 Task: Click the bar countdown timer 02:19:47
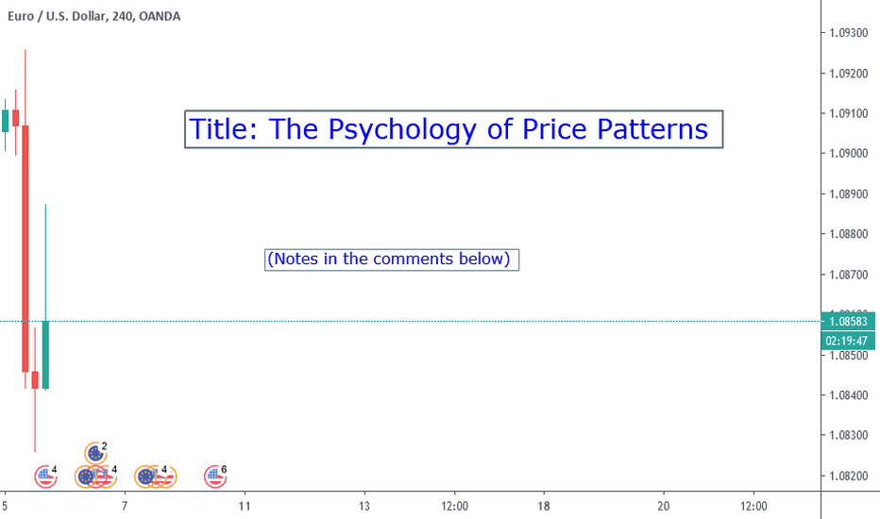[x=848, y=341]
